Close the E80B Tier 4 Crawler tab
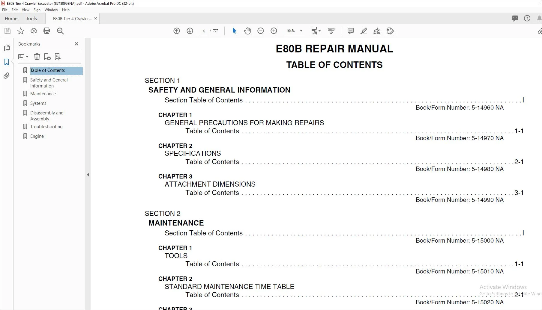 [x=95, y=19]
